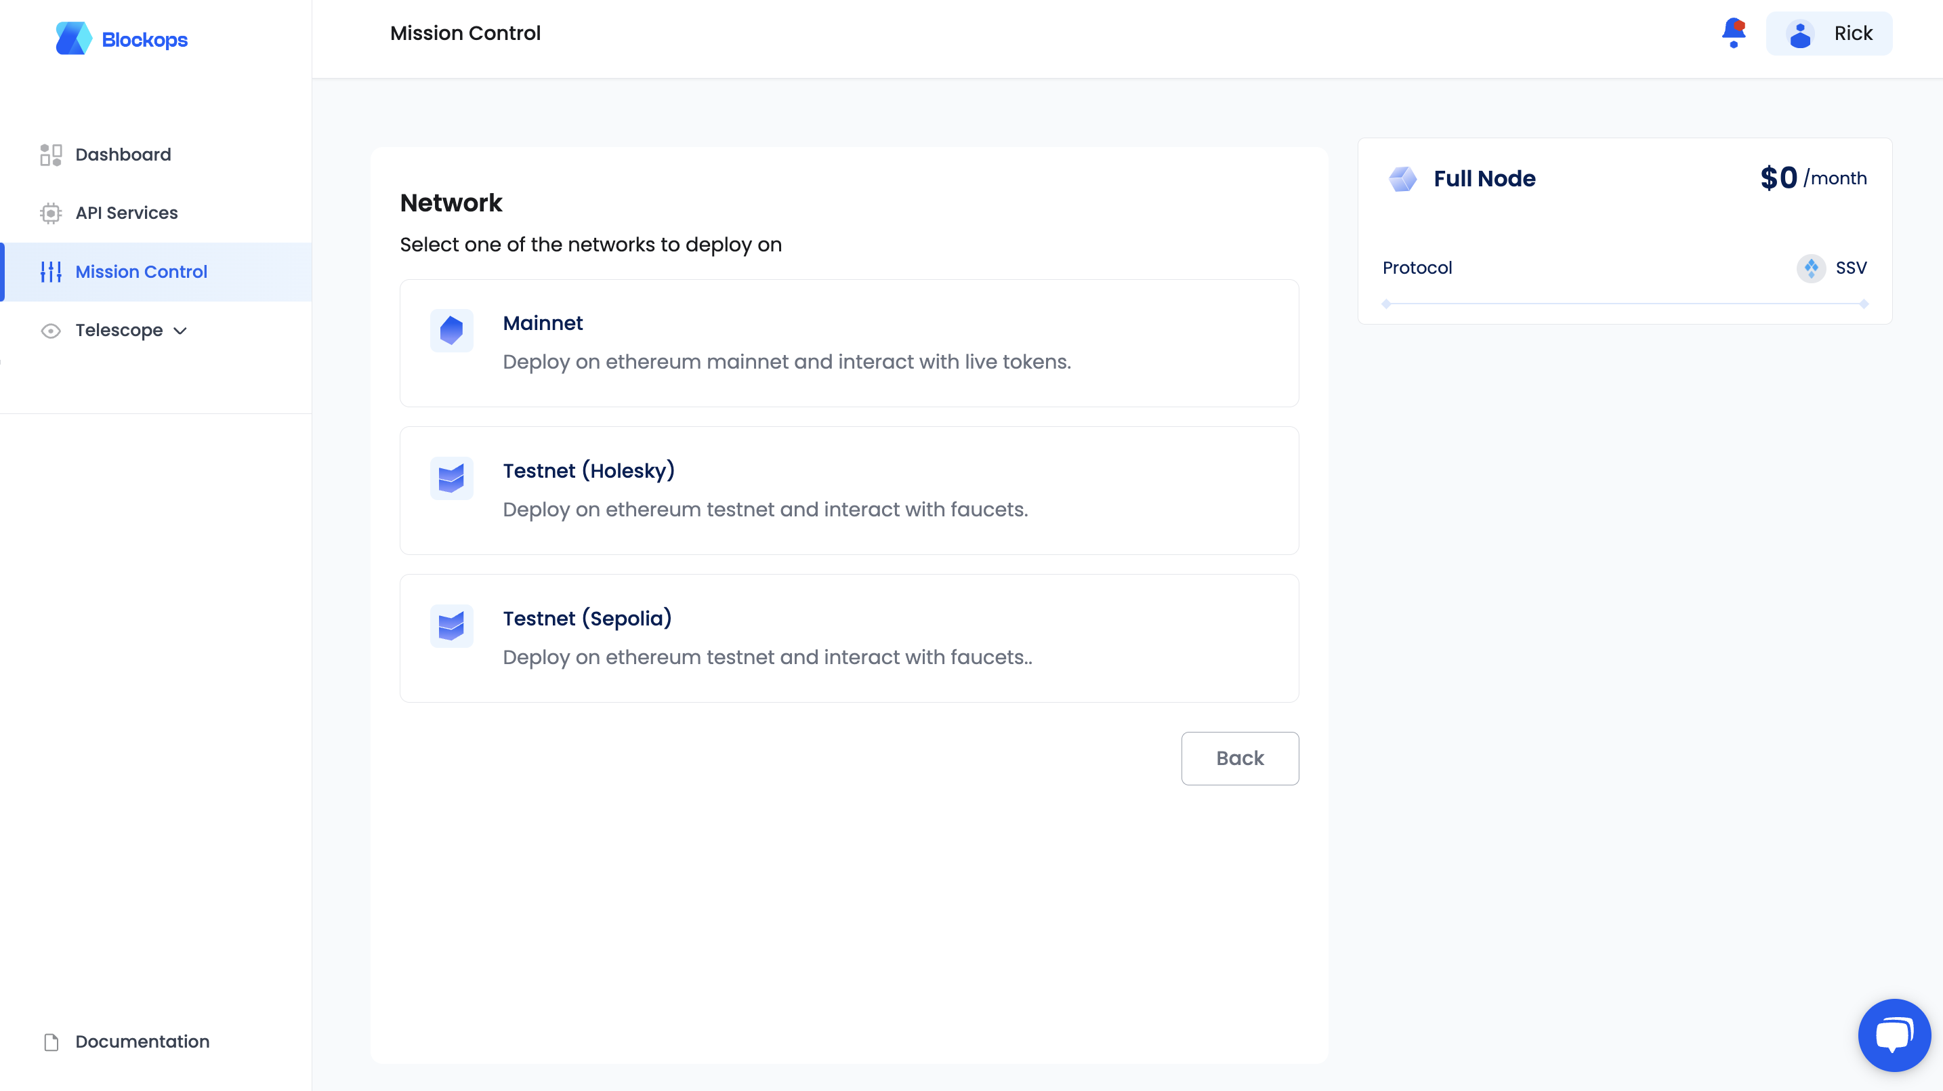Viewport: 1943px width, 1091px height.
Task: Select Mission Control in the sidebar
Action: tap(156, 272)
